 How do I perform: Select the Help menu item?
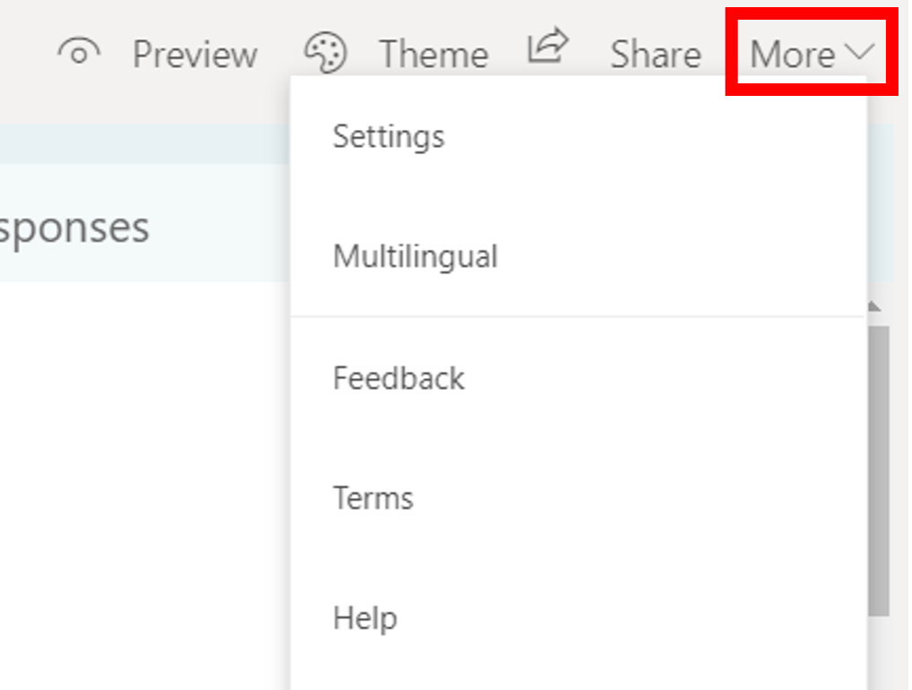pyautogui.click(x=365, y=618)
